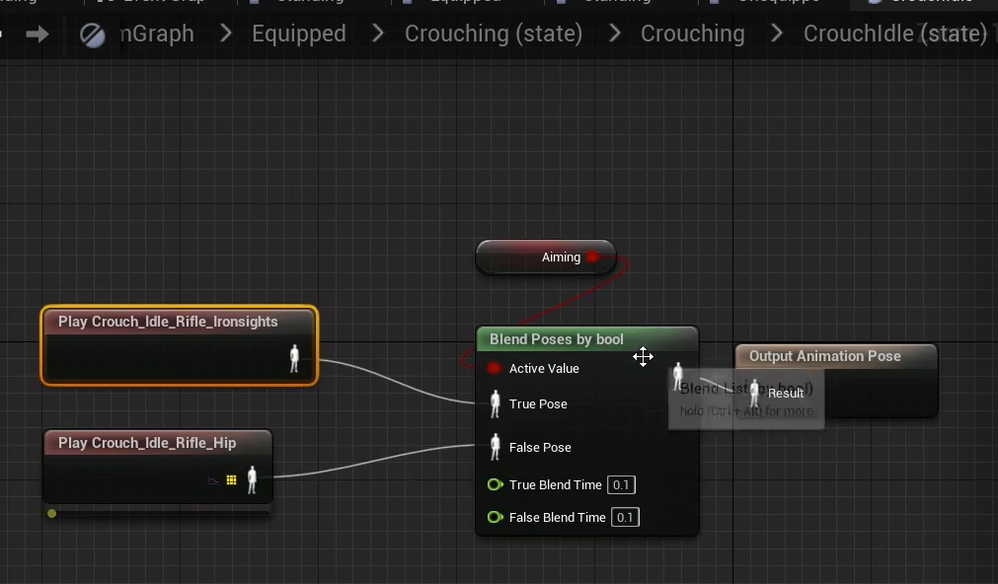Select the Output Animation Pose node
Screen dimensions: 998x584
click(x=836, y=381)
